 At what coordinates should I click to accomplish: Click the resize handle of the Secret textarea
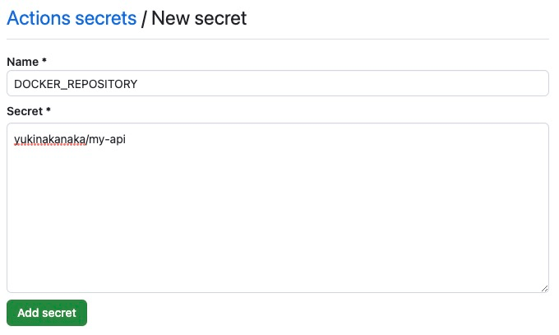pos(544,288)
